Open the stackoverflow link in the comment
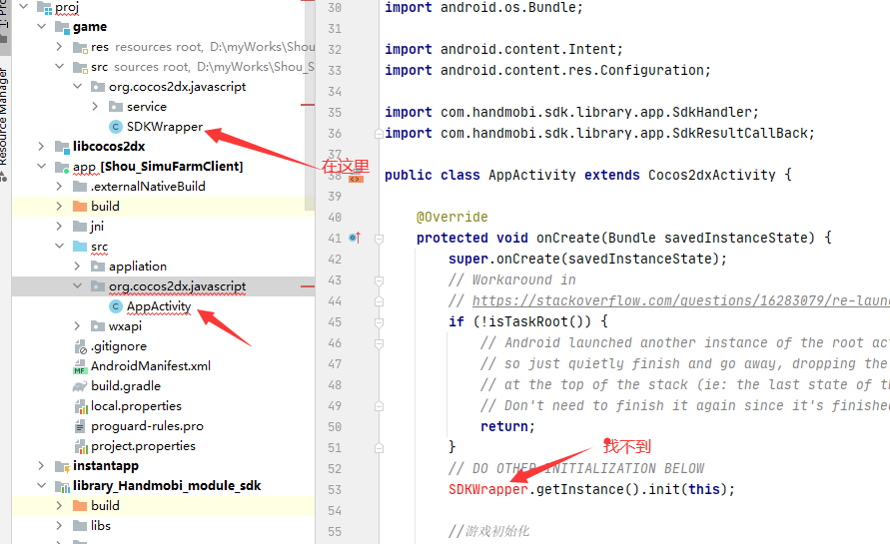Viewport: 890px width, 544px height. pyautogui.click(x=680, y=300)
